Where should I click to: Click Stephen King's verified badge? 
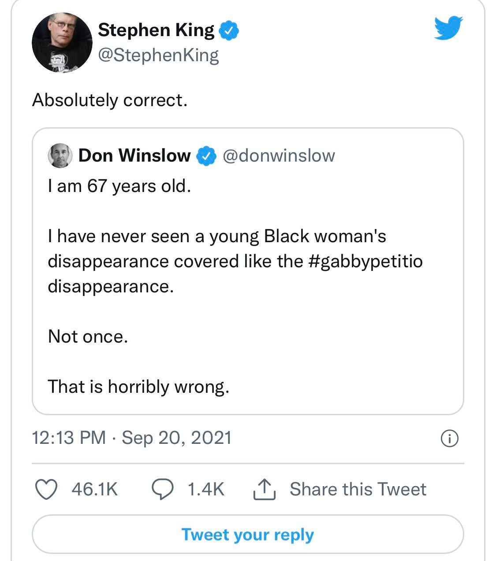pyautogui.click(x=230, y=30)
